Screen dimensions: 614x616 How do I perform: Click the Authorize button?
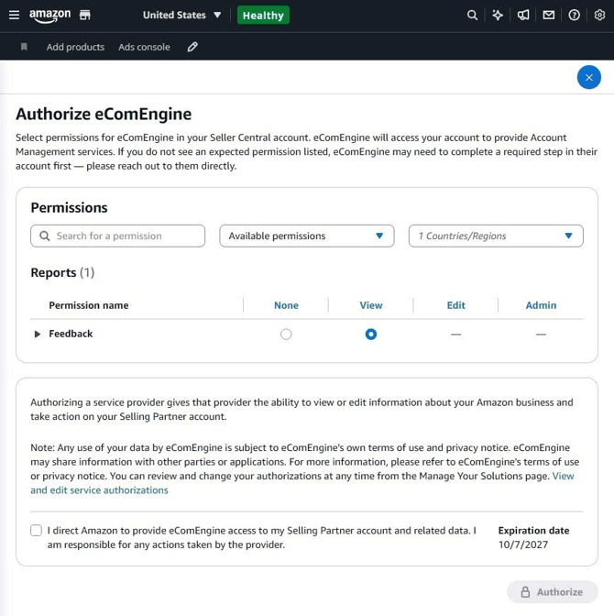click(553, 592)
